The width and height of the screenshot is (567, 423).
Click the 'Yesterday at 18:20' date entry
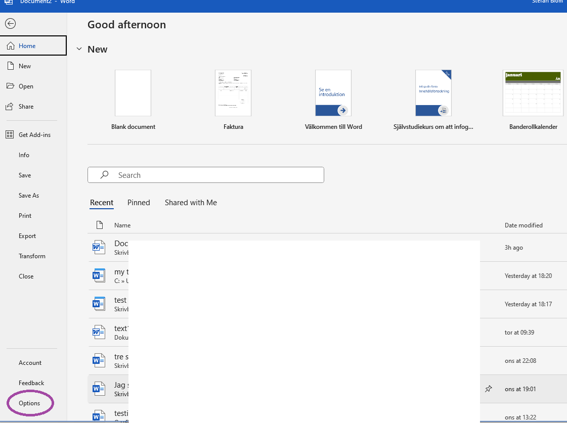coord(529,275)
